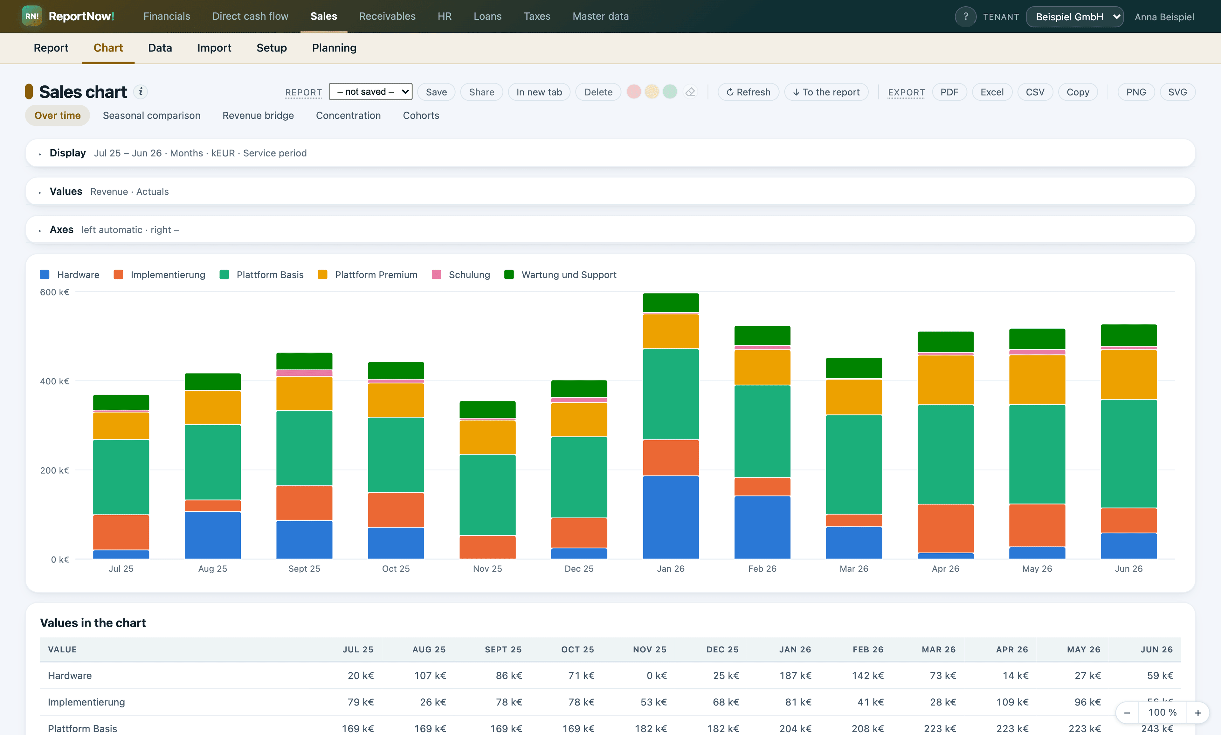Select the Cohorts view

coord(421,115)
